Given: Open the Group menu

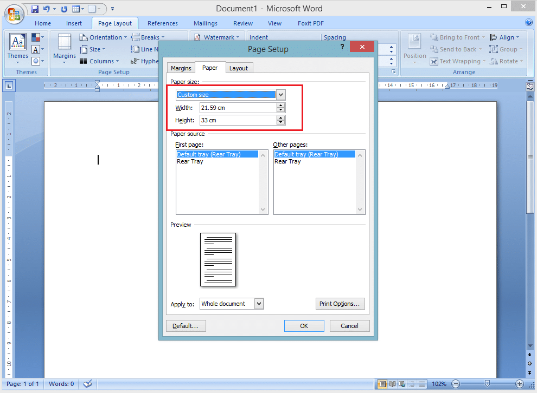Looking at the screenshot, I should [x=506, y=49].
